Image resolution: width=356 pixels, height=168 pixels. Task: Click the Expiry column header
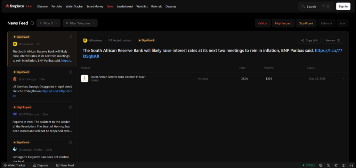tap(311, 68)
